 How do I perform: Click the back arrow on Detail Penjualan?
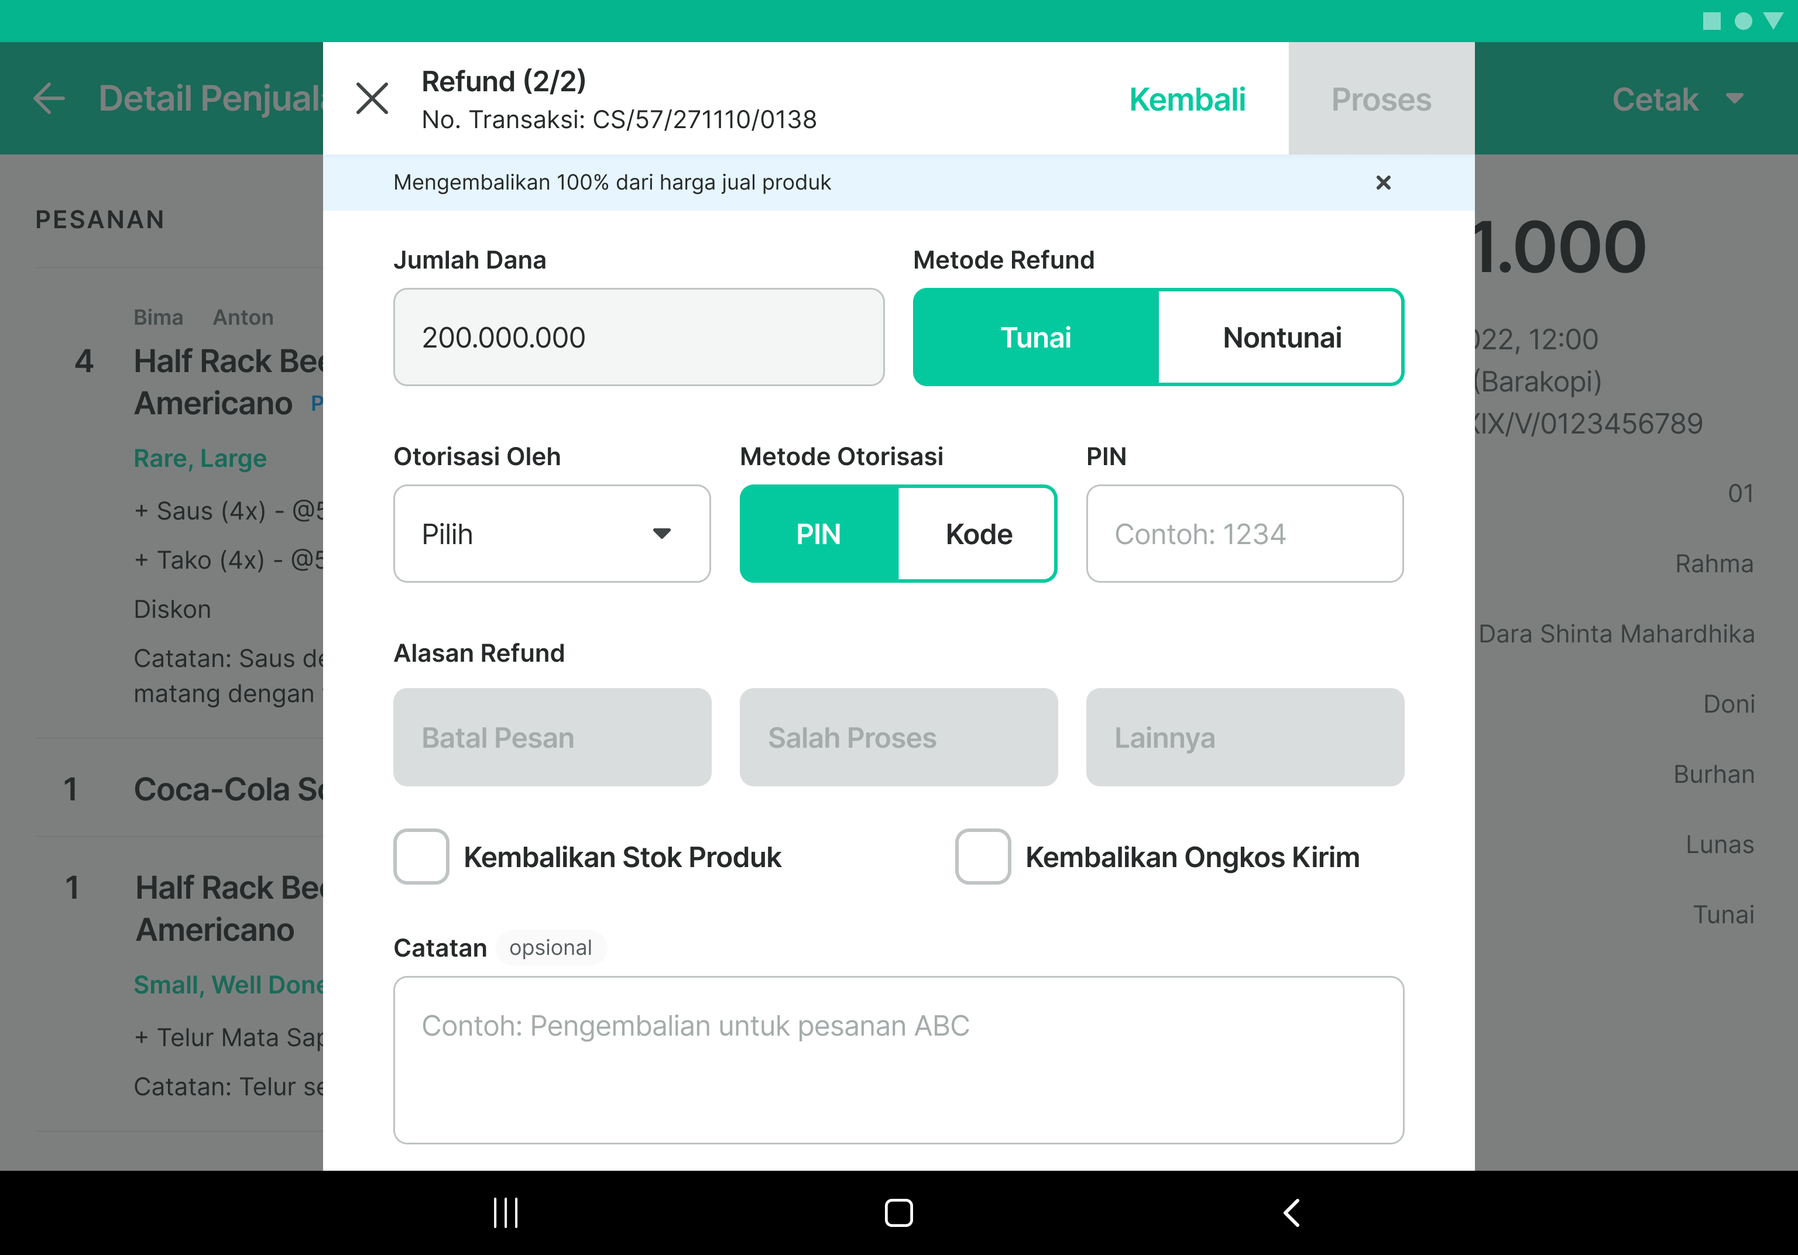[x=49, y=98]
